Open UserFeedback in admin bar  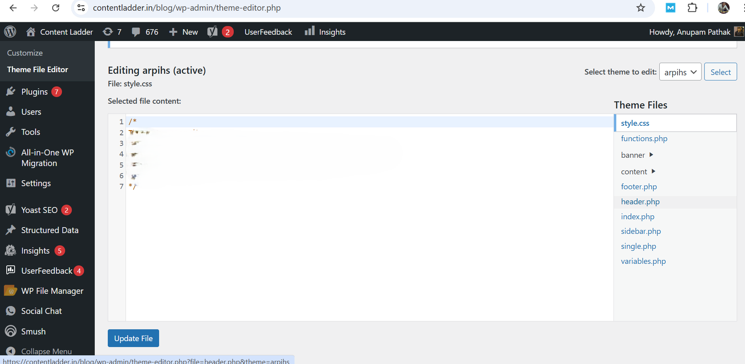click(x=268, y=32)
